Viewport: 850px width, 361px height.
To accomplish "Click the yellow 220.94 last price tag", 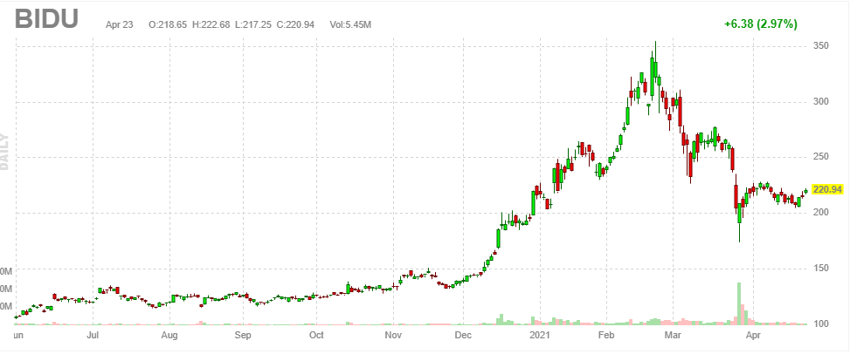I will (x=827, y=189).
